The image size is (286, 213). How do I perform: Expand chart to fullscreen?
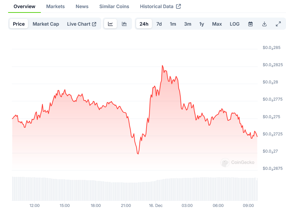click(x=278, y=24)
